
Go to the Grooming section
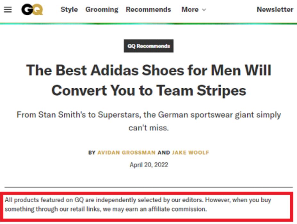(x=102, y=10)
